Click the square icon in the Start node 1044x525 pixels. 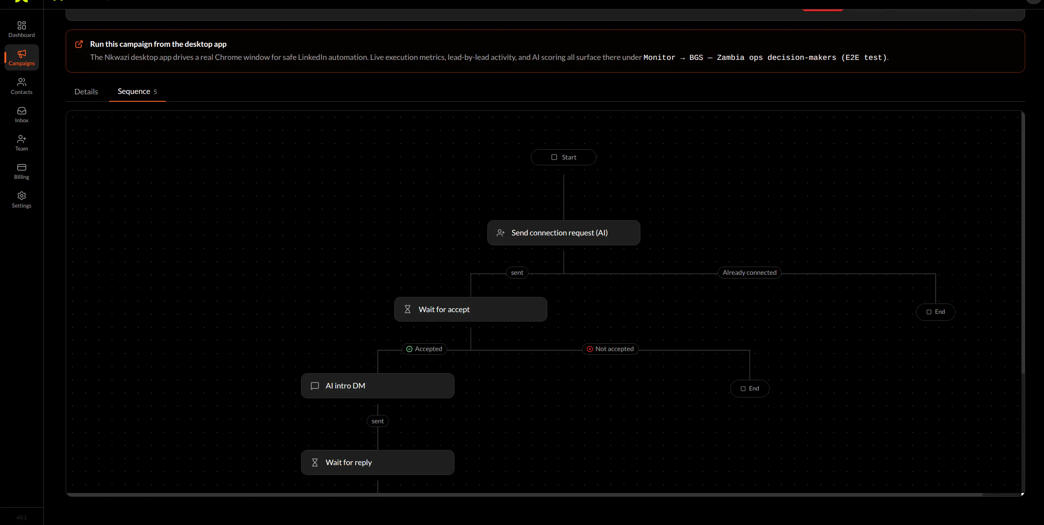pyautogui.click(x=554, y=157)
